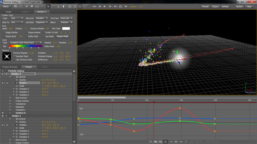Switch to the Emitter 0 tab
Screen dimensions: 257x144
[42, 12]
